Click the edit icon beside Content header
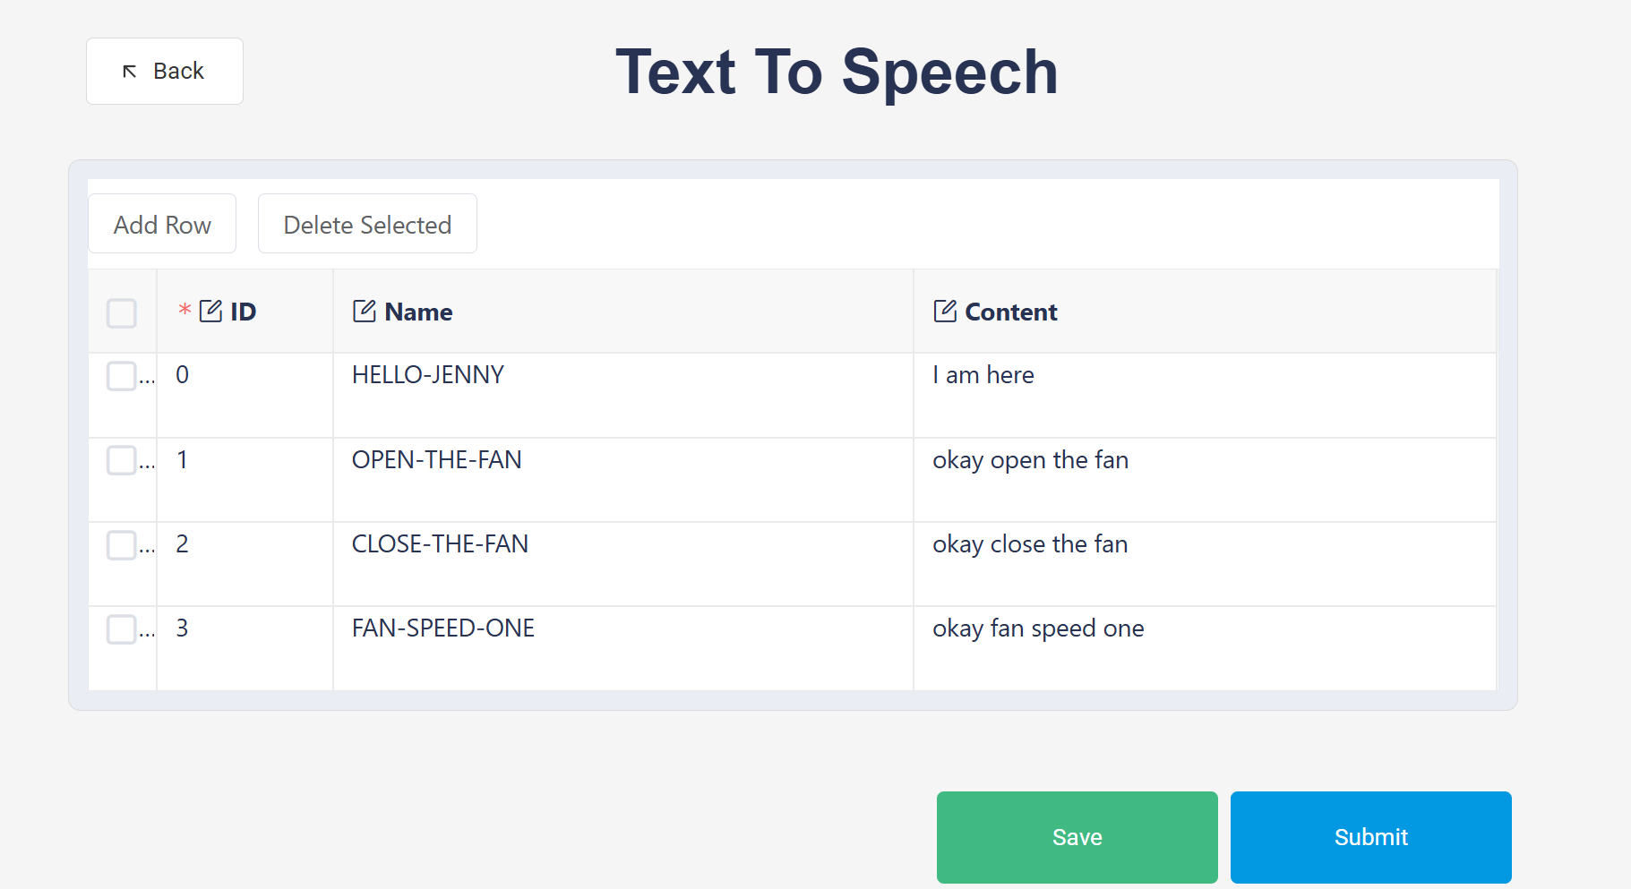1631x889 pixels. [x=945, y=312]
